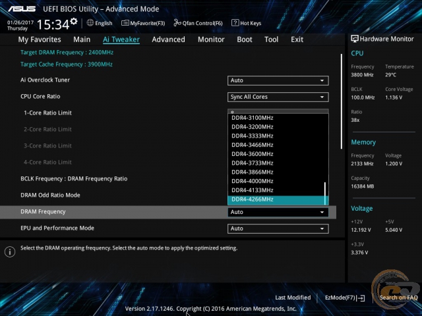Pick DDR4-3866MHz option
This screenshot has height=316, width=422.
point(276,172)
